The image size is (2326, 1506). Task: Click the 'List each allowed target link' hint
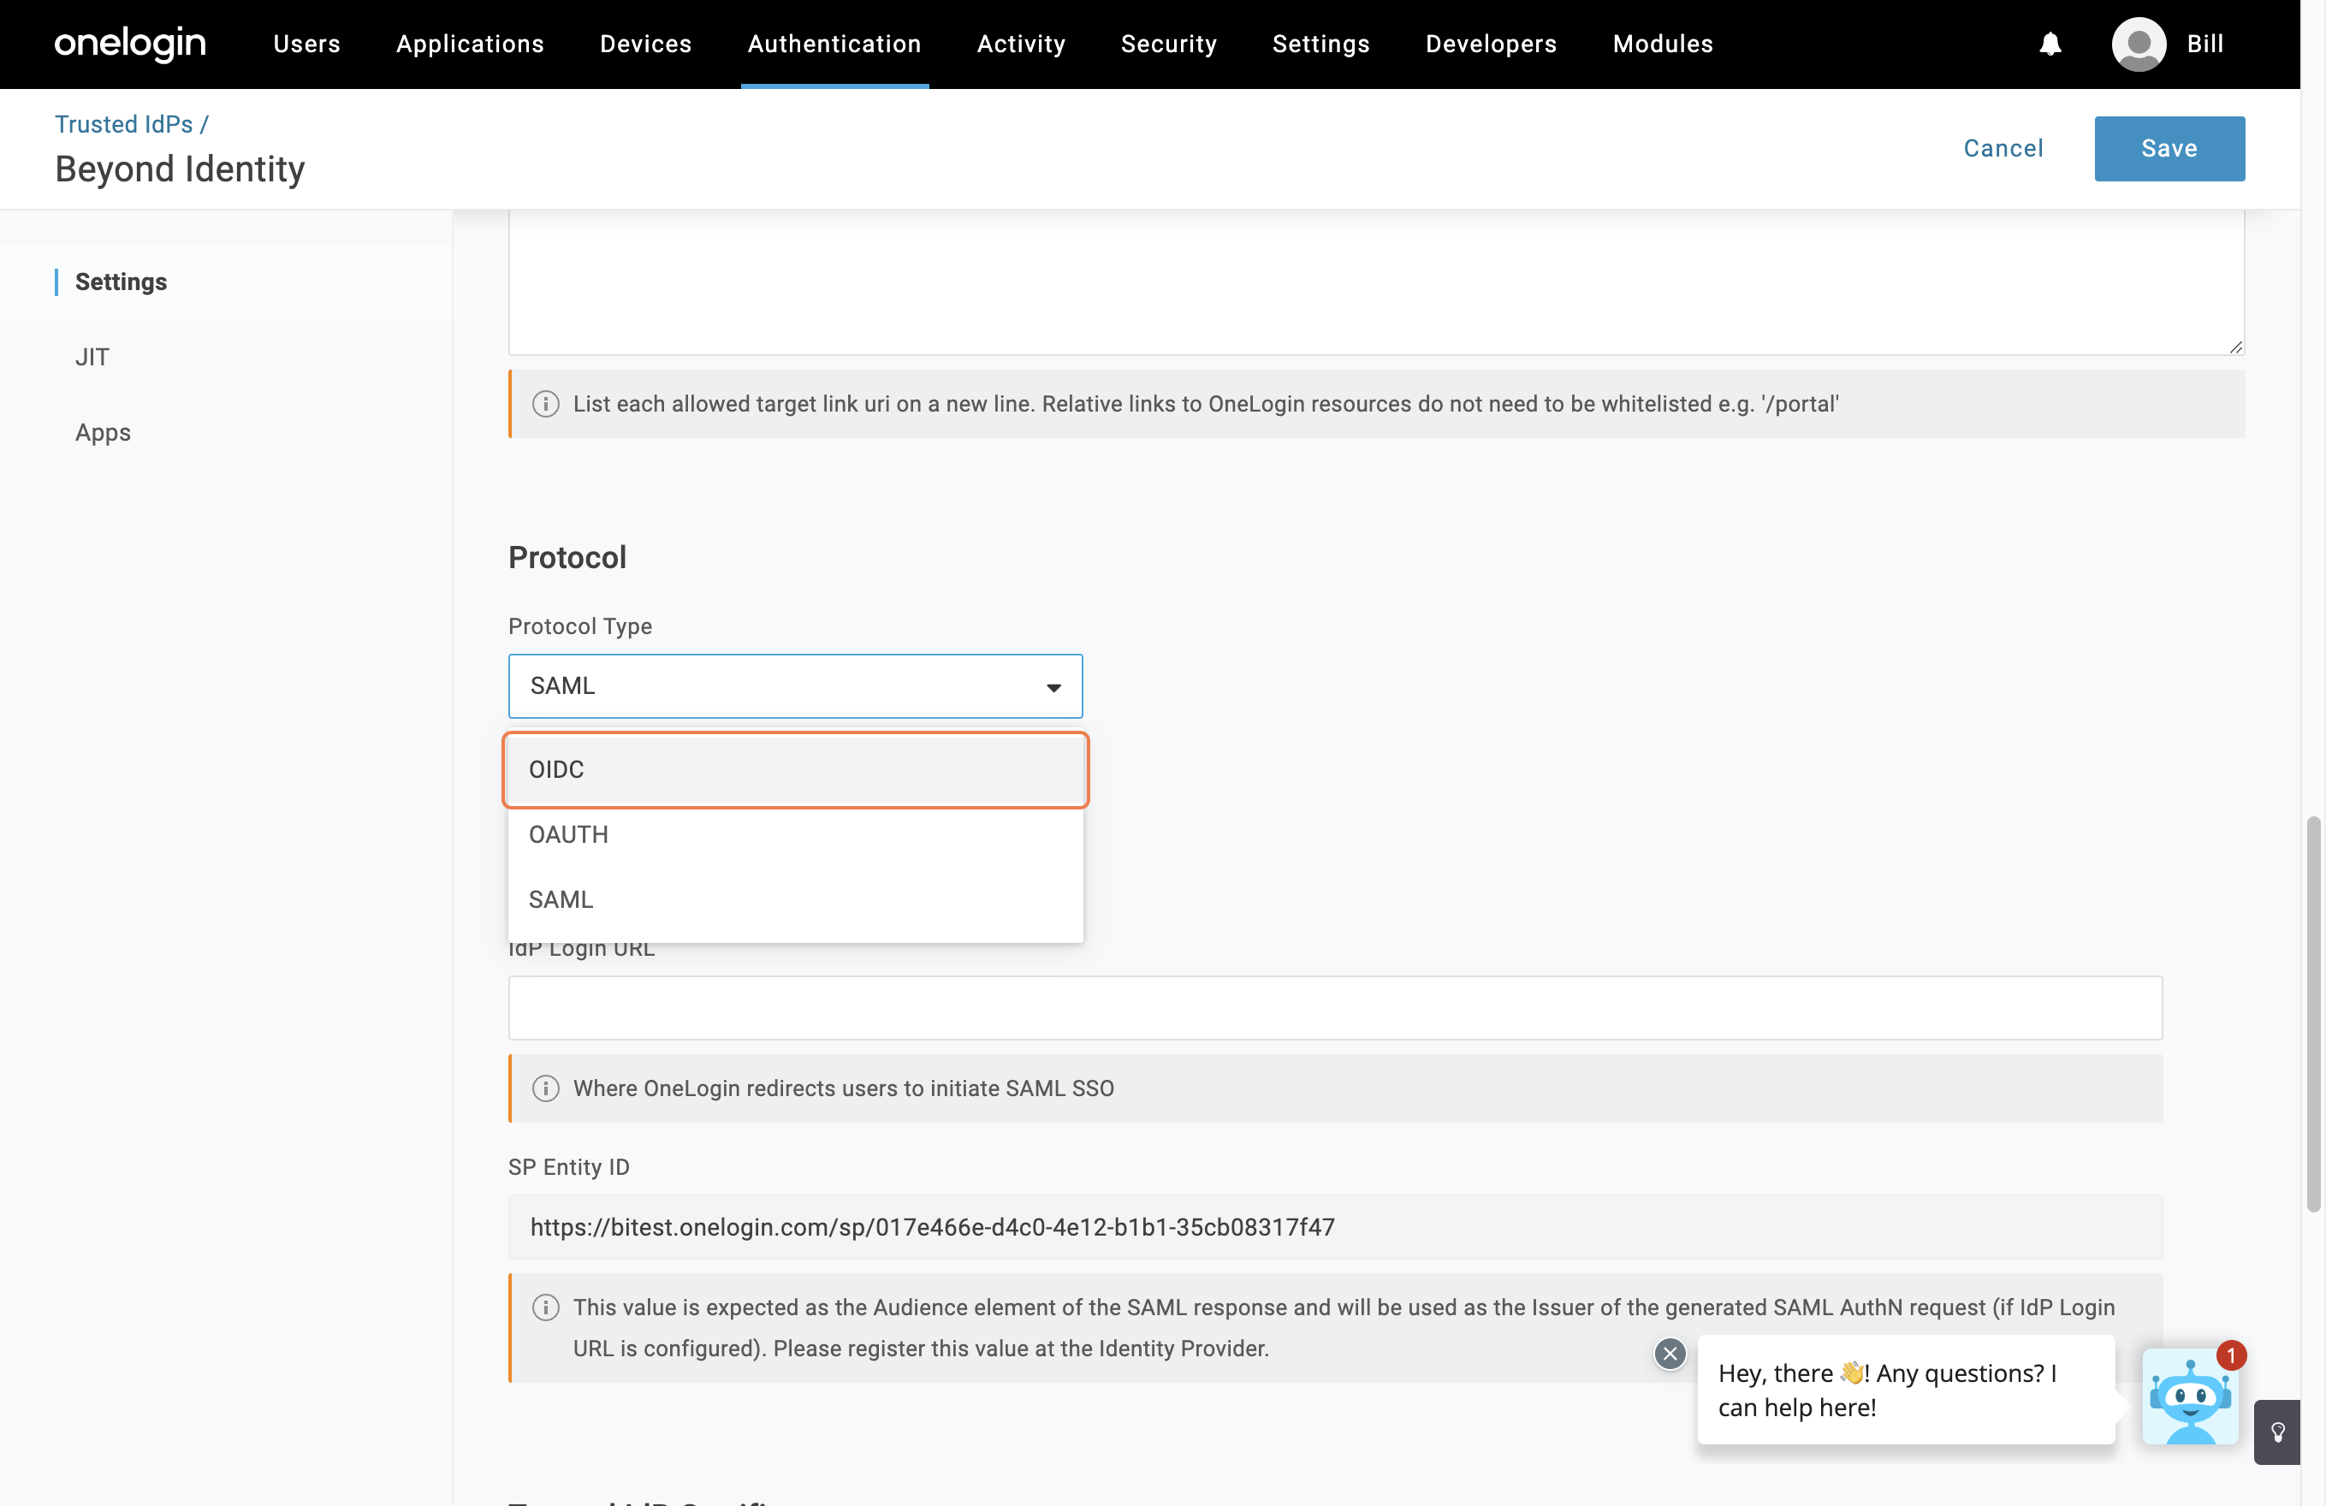1206,404
